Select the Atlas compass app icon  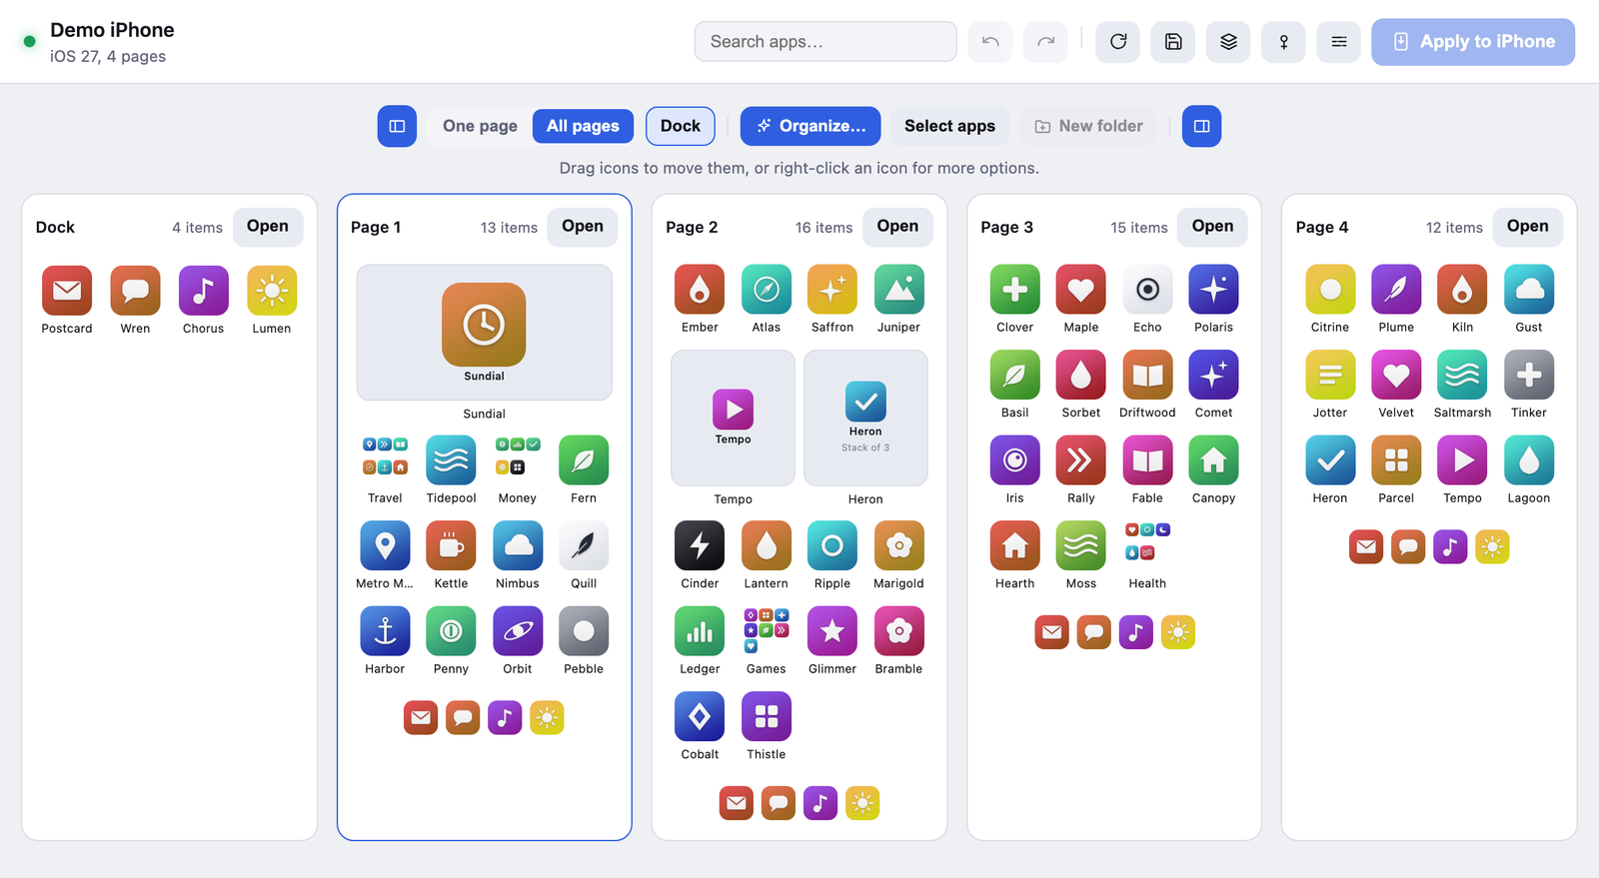click(767, 290)
